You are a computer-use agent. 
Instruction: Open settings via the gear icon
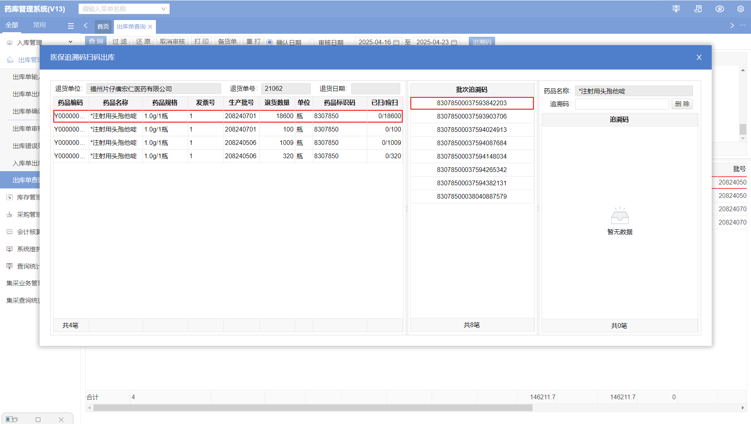click(x=740, y=9)
